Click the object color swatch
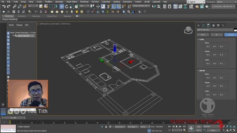 pos(235,30)
